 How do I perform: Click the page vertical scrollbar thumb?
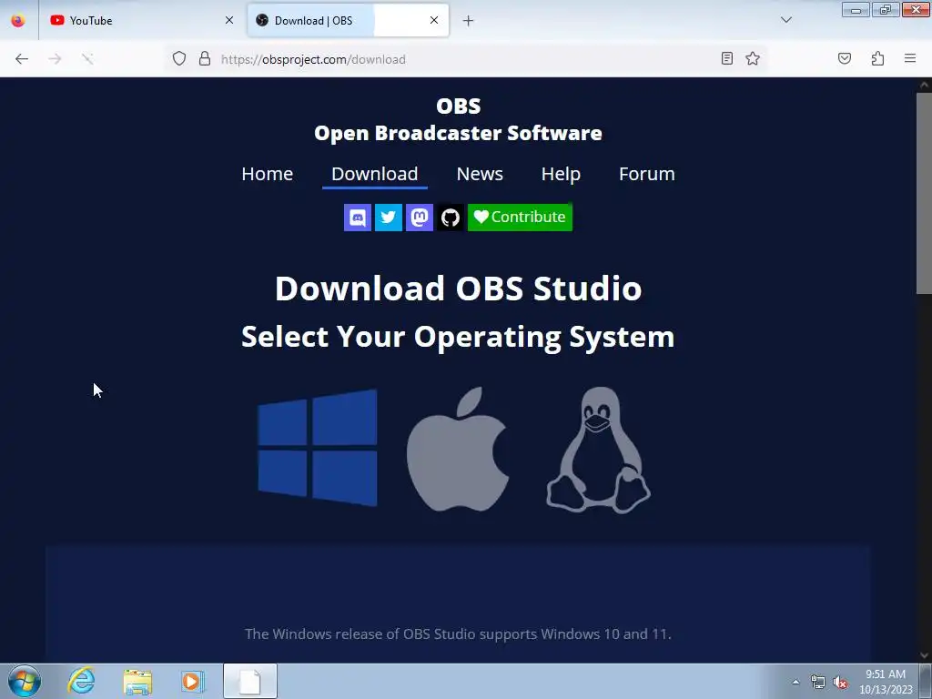point(924,193)
